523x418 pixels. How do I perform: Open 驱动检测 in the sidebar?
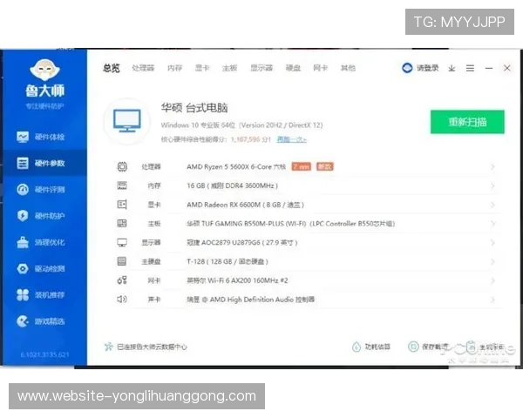point(41,269)
